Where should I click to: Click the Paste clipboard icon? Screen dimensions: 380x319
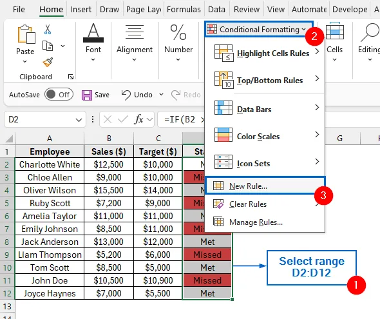(26, 34)
